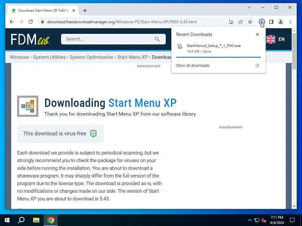302x226 pixels.
Task: Close the Download Start Menu XP tab
Action: pyautogui.click(x=73, y=11)
